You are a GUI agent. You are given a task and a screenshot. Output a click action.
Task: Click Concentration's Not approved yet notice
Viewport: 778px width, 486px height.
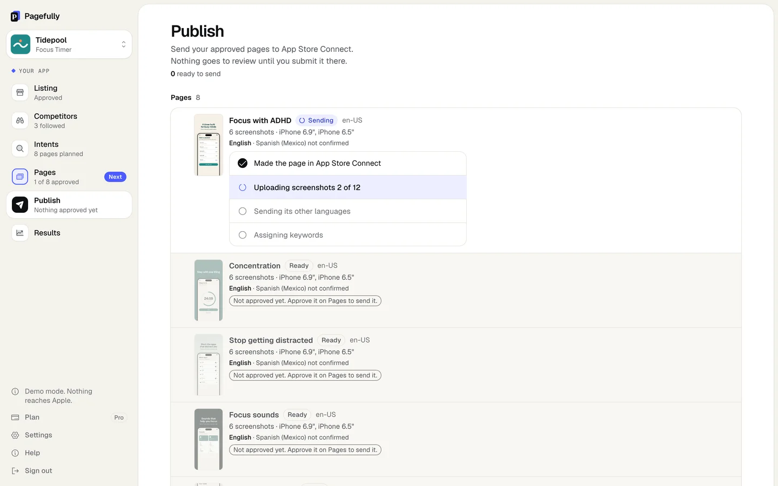point(305,301)
